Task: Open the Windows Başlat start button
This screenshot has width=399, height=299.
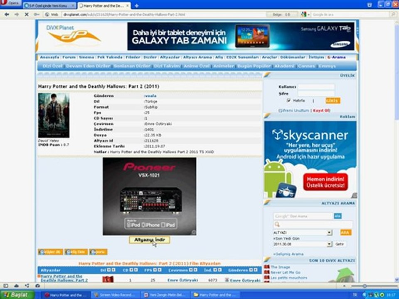Action: tap(17, 295)
